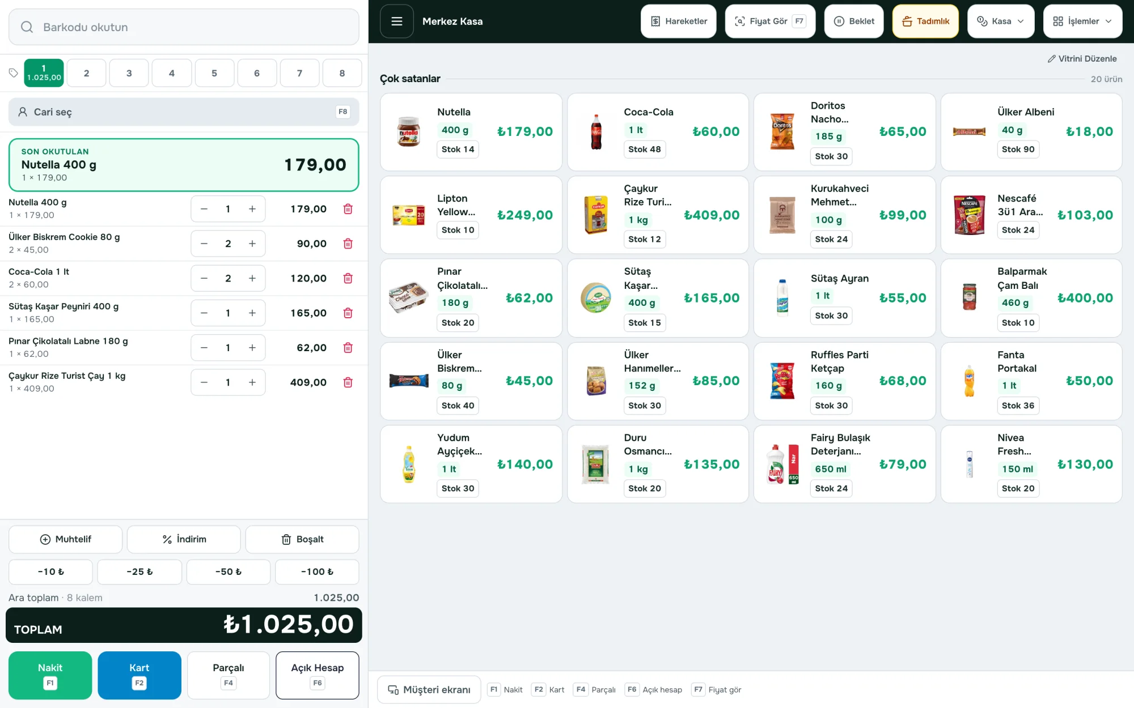Click Ülker Hanımeller 152 g card
1134x708 pixels.
658,381
